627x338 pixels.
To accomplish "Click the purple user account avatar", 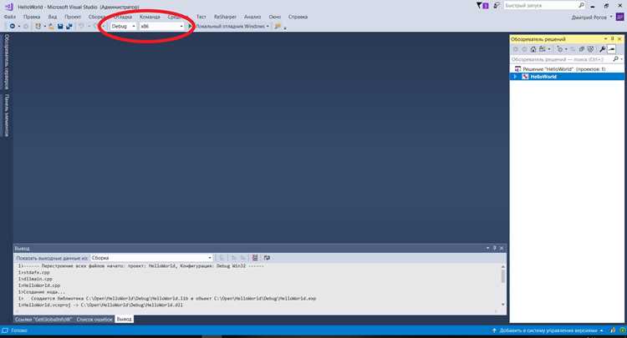I will 619,17.
